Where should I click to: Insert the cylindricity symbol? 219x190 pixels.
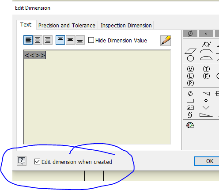(x=207, y=44)
